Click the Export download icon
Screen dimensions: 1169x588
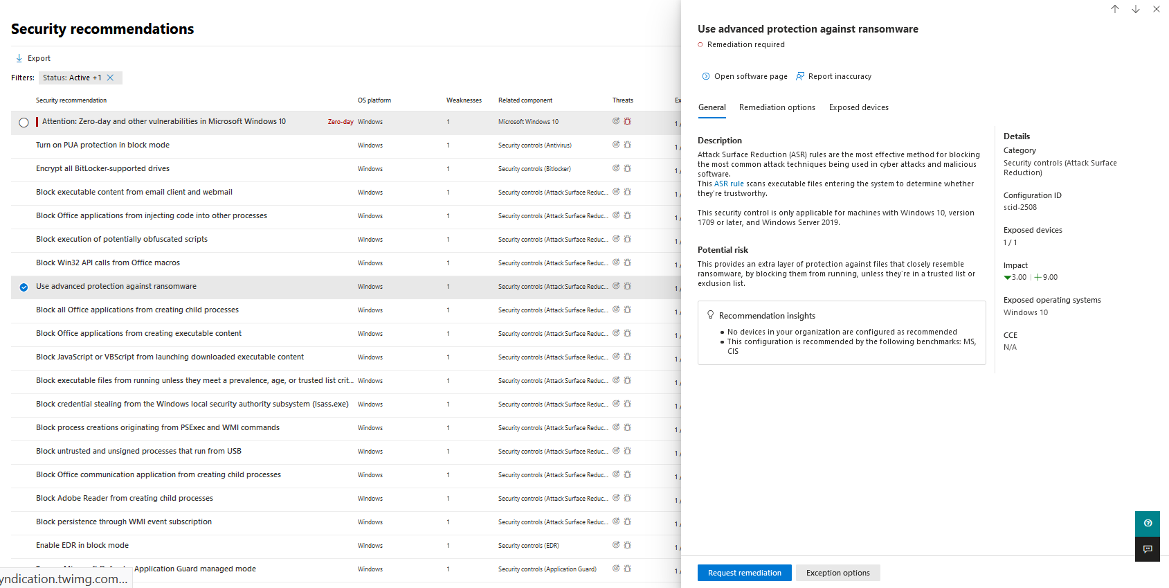click(19, 58)
